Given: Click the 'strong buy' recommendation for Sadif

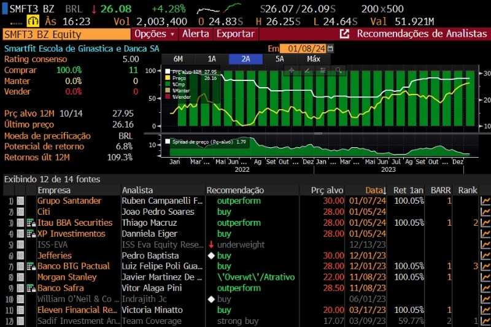Looking at the screenshot, I should pyautogui.click(x=238, y=321).
